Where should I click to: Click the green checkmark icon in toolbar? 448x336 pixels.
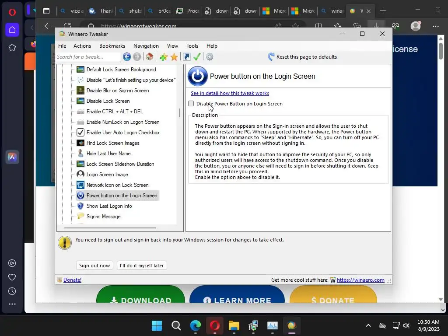[197, 57]
